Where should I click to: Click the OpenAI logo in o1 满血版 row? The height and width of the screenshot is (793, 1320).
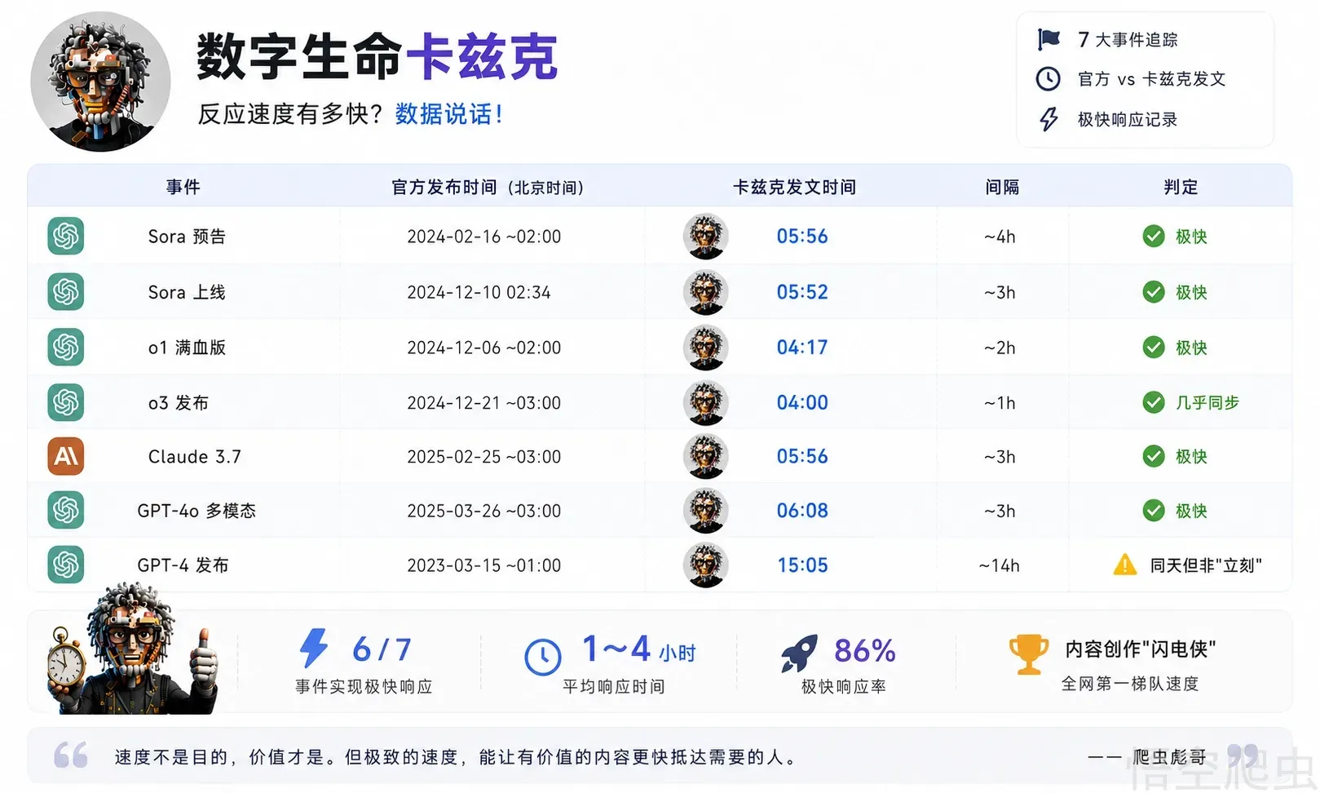click(66, 347)
